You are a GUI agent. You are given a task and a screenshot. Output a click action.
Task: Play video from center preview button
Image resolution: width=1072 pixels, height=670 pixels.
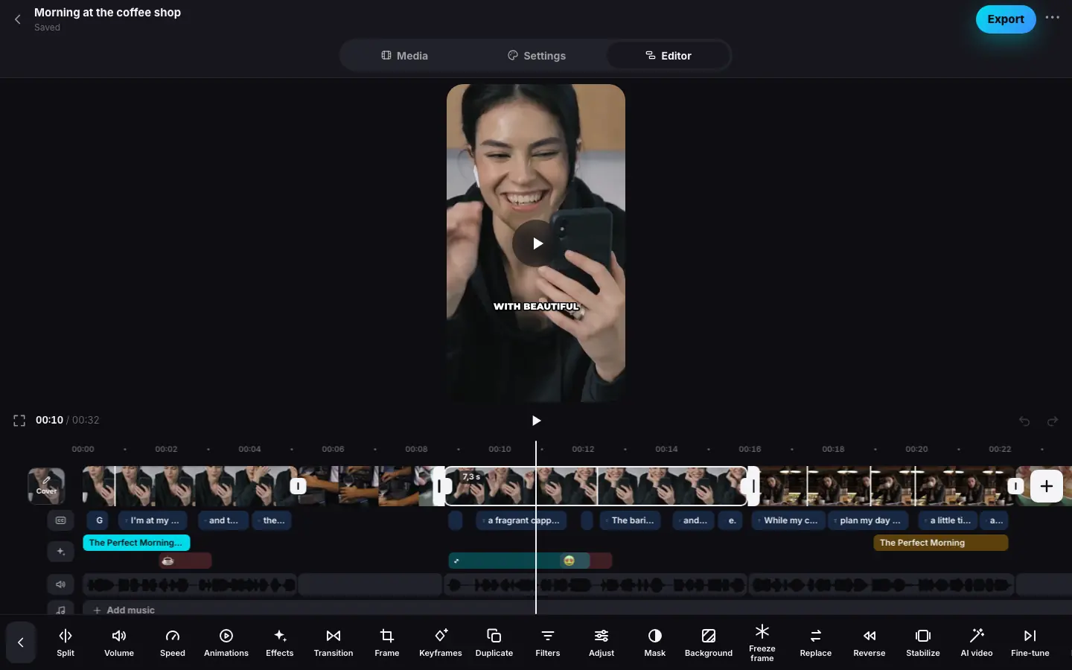536,243
